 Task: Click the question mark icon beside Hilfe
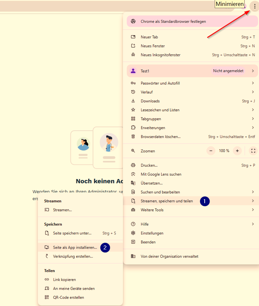coord(133,224)
